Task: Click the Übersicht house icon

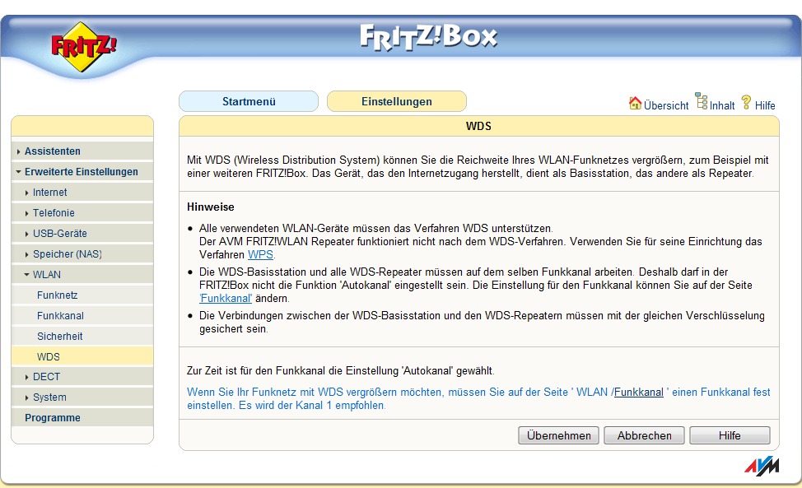Action: point(635,103)
